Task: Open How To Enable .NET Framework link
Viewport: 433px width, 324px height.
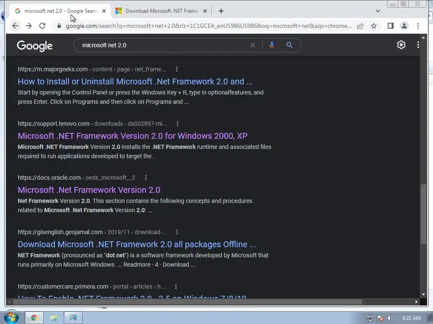Action: tap(132, 297)
